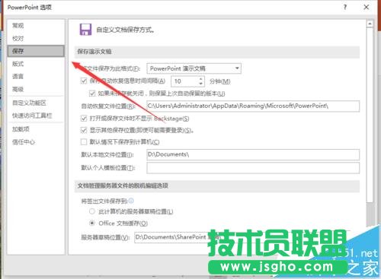Click the 分钟(M) label
Image resolution: width=381 pixels, height=279 pixels.
(220, 81)
